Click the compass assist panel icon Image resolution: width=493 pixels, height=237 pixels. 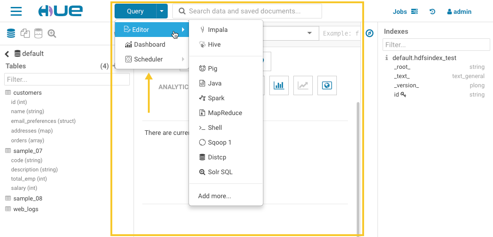[x=369, y=33]
